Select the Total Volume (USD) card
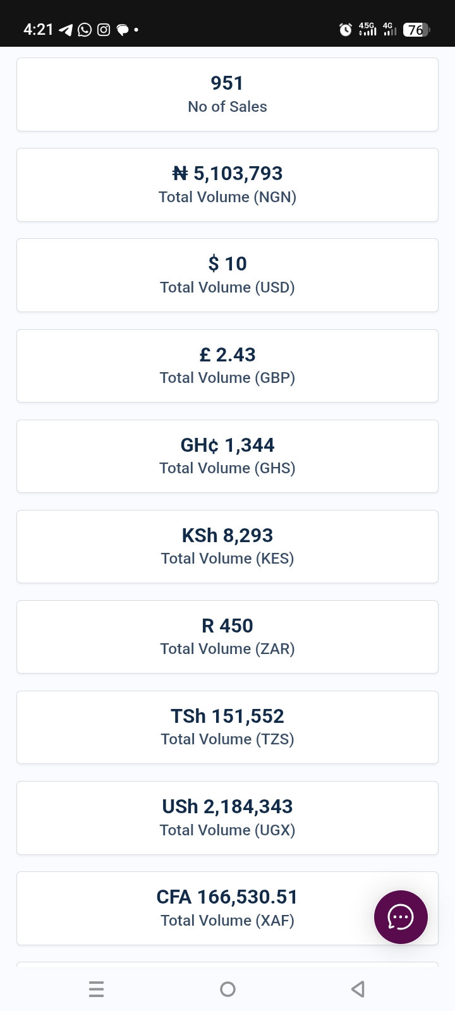 [x=227, y=275]
